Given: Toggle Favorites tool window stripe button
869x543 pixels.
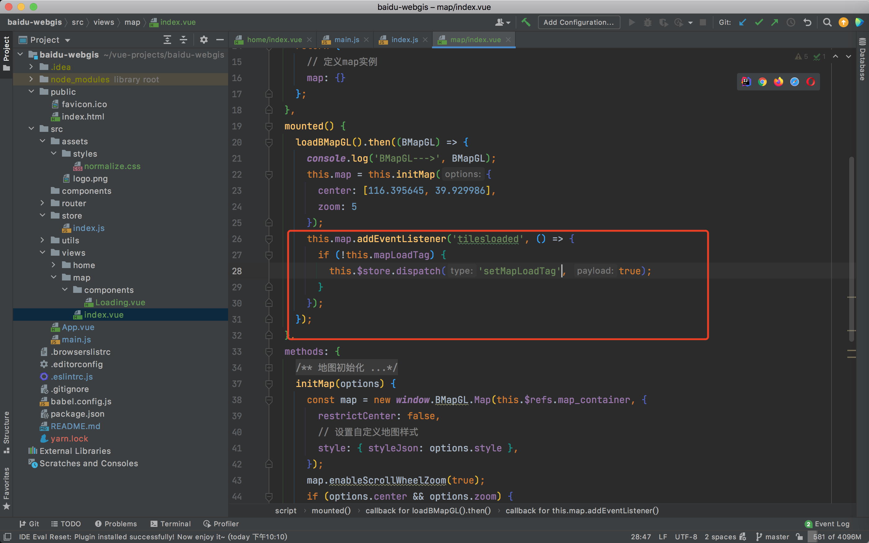Looking at the screenshot, I should tap(6, 489).
